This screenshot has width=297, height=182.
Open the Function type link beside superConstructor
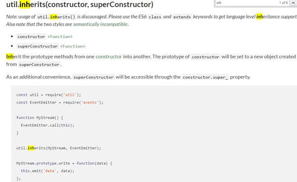pyautogui.click(x=73, y=47)
